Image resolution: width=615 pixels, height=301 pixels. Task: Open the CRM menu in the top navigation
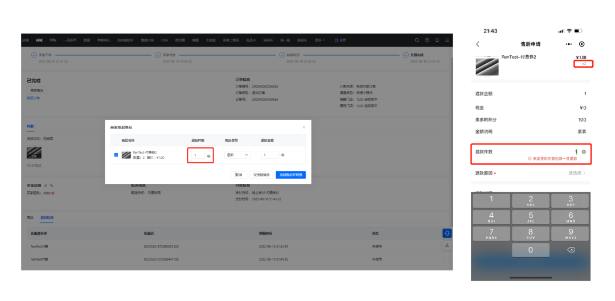tap(165, 40)
